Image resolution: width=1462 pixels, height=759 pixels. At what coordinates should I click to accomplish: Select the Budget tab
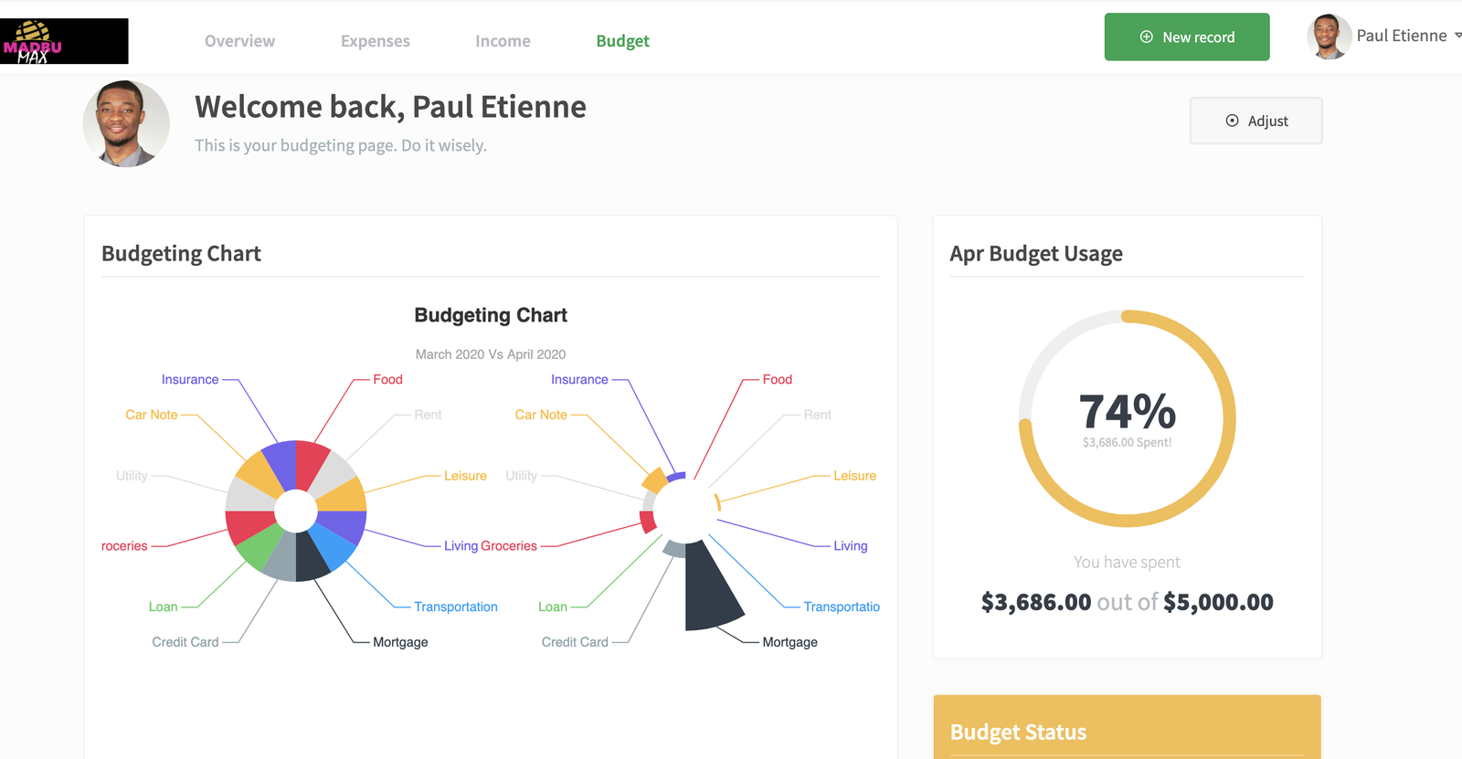(x=622, y=41)
